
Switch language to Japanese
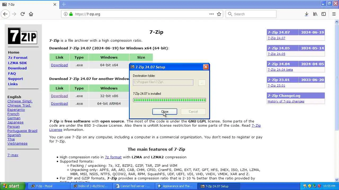coord(15,122)
